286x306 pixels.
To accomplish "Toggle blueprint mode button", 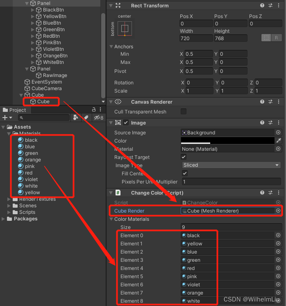I will 266,38.
